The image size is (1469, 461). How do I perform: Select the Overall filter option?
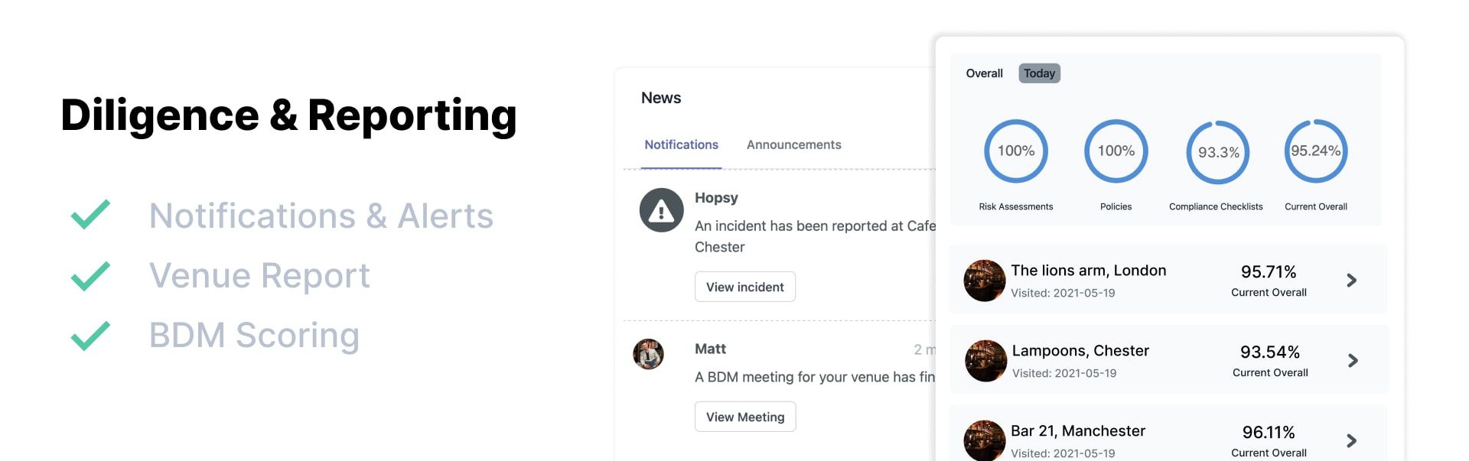984,73
